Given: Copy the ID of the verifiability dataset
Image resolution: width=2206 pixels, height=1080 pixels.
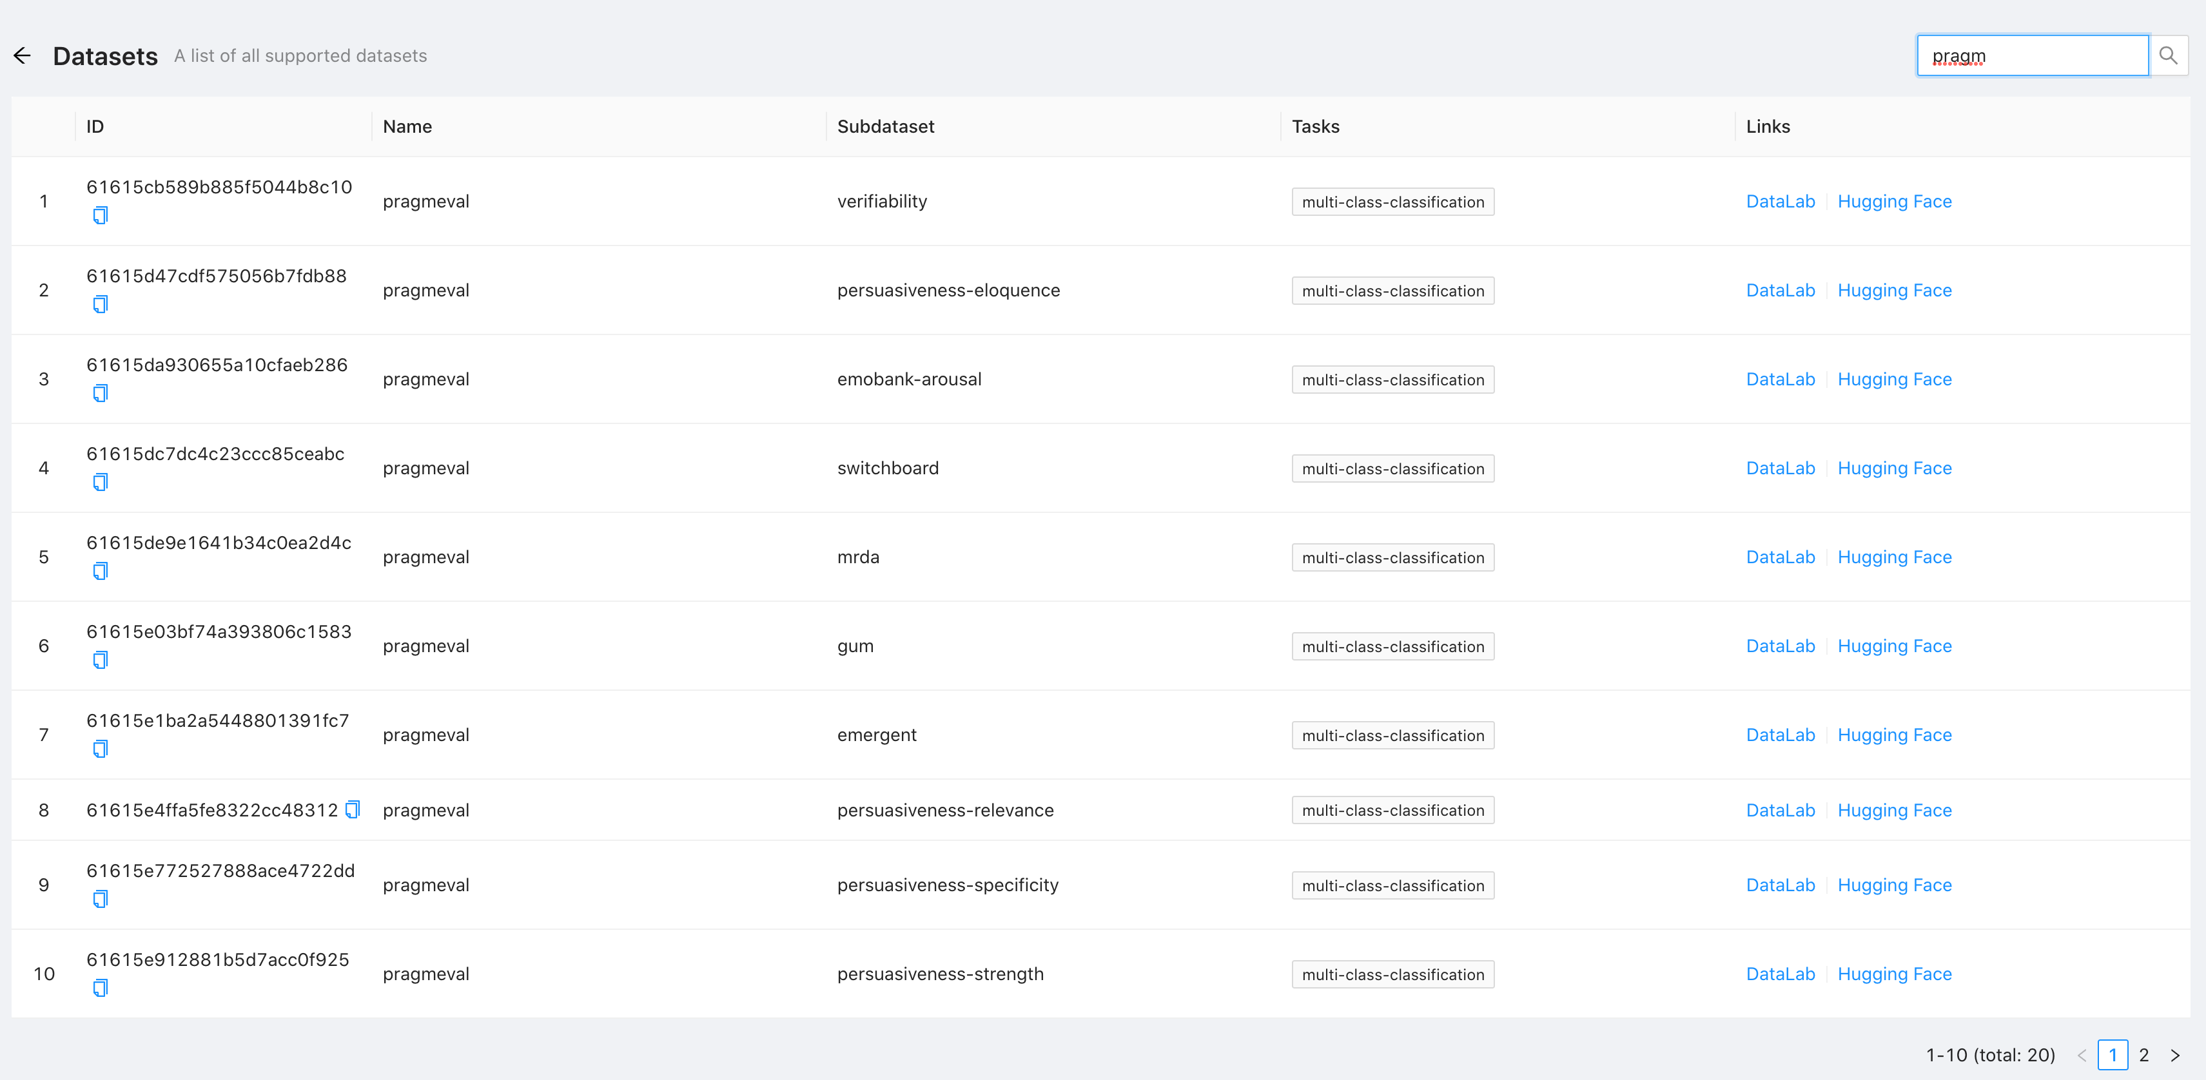Looking at the screenshot, I should [100, 216].
